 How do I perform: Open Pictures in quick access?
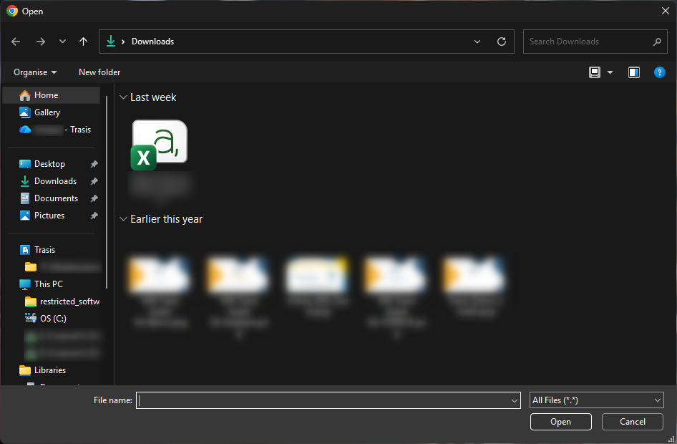(49, 216)
